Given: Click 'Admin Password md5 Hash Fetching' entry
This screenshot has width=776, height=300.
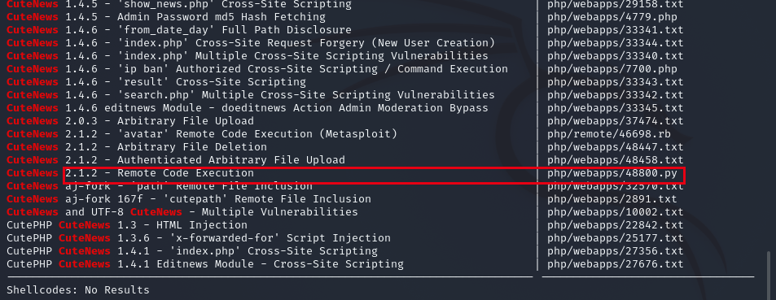Looking at the screenshot, I should pyautogui.click(x=221, y=17).
